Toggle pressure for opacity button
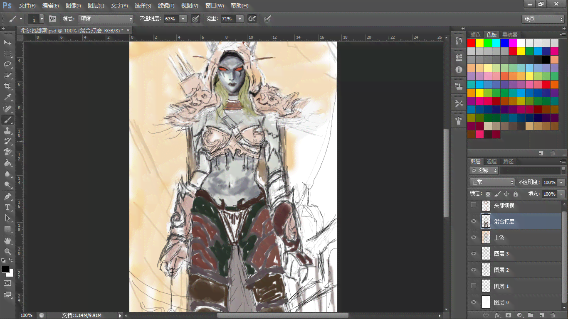The height and width of the screenshot is (319, 568). 195,19
